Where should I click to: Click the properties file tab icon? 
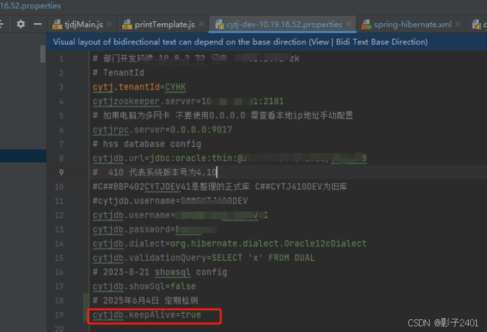(x=220, y=24)
